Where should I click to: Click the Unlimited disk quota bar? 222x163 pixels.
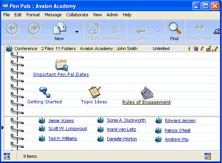tap(161, 49)
